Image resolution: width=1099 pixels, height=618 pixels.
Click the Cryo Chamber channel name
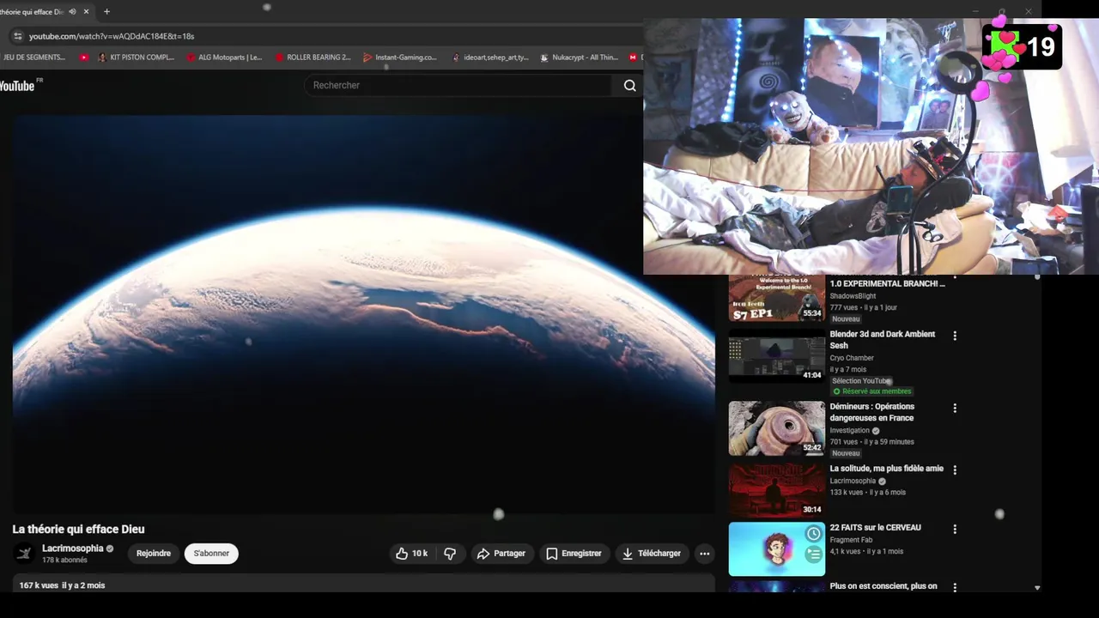(851, 358)
